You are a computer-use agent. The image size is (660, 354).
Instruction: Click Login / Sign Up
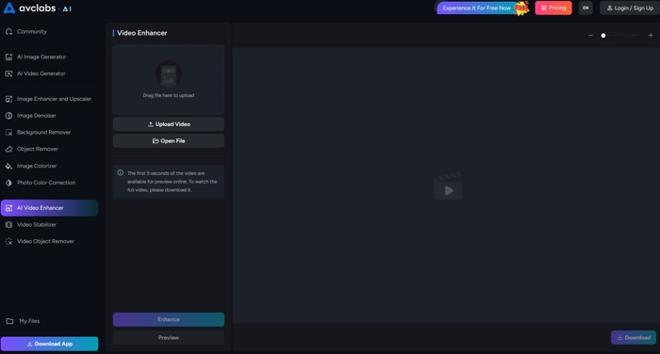[630, 8]
